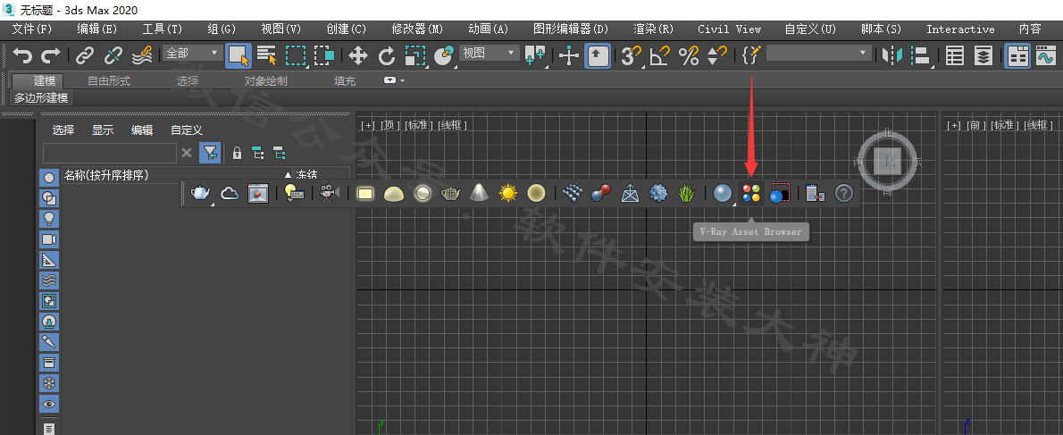The height and width of the screenshot is (435, 1063).
Task: Sort by 名称(按升序排序) column header
Action: [x=177, y=175]
